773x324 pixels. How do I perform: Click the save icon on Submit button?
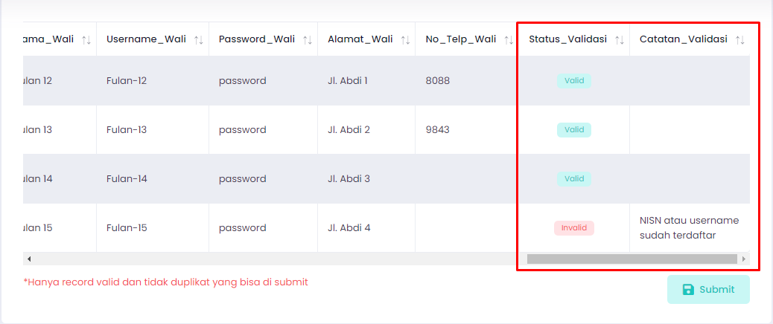point(688,290)
